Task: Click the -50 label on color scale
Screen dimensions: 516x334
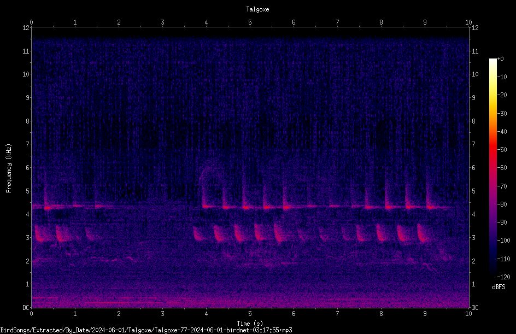Action: tap(502, 150)
